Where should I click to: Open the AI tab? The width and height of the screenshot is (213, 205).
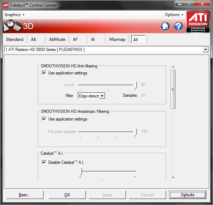93,39
